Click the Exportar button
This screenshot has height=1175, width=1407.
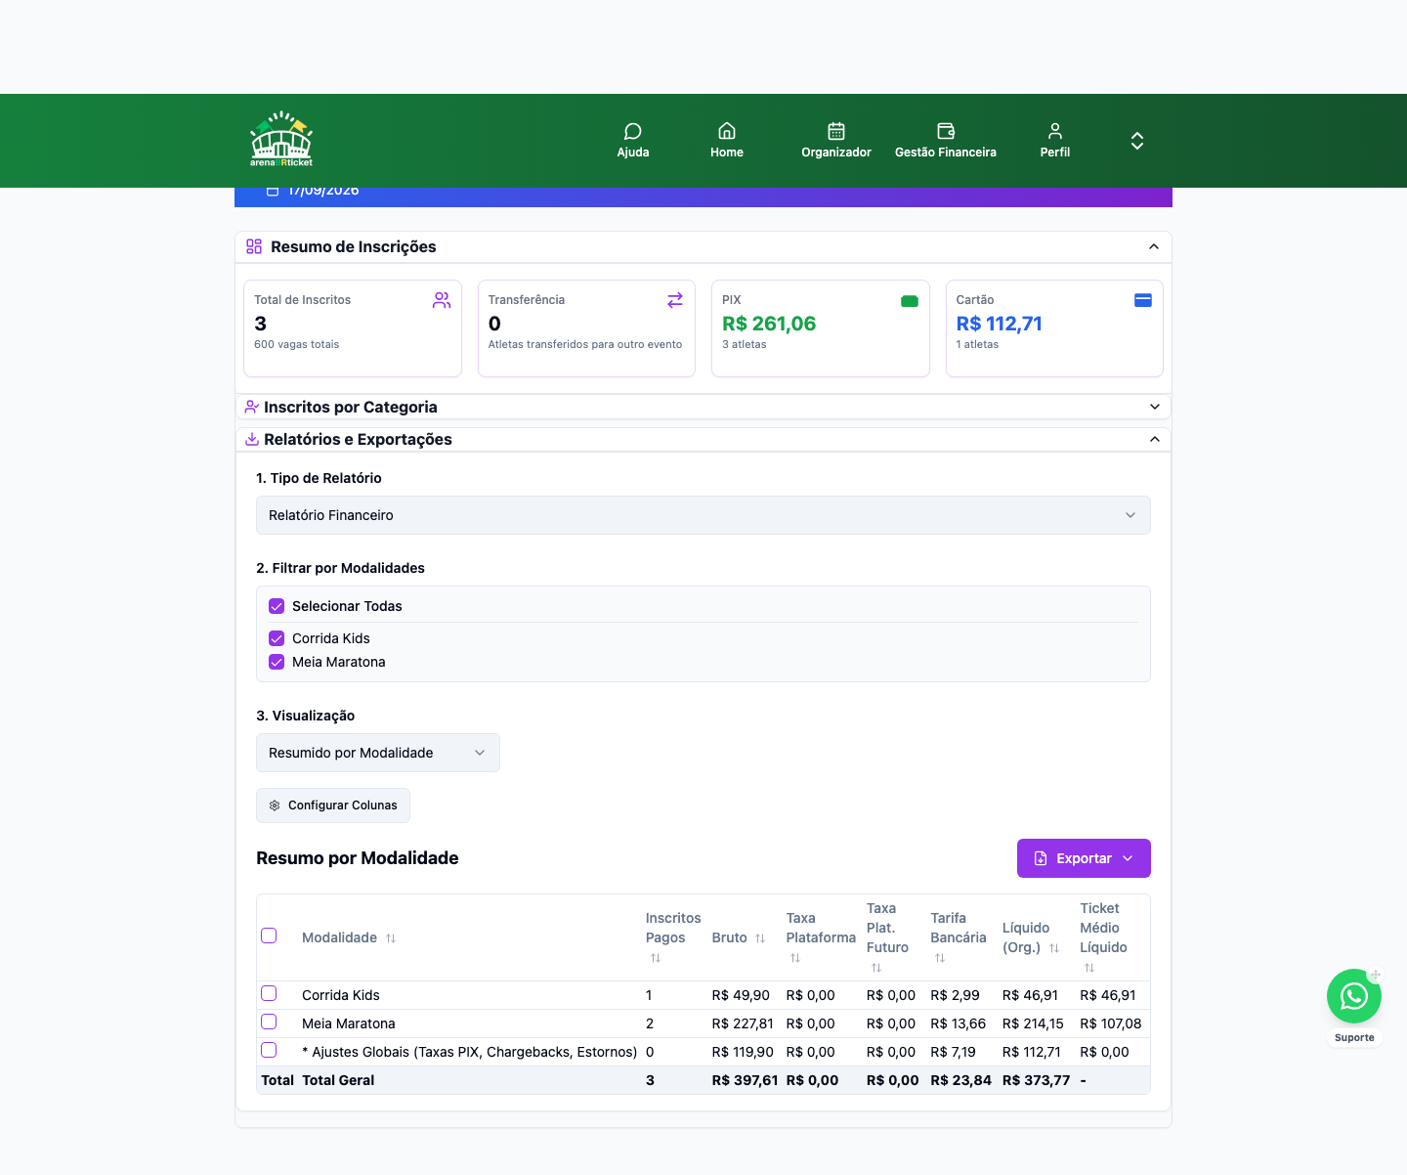(x=1084, y=858)
